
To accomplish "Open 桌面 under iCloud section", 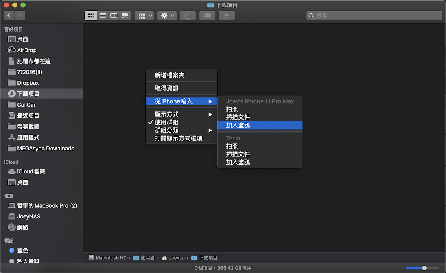I will (x=41, y=182).
